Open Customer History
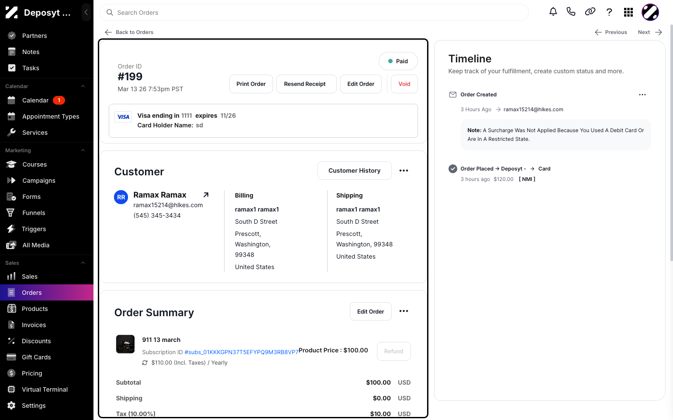The width and height of the screenshot is (673, 420). point(355,171)
